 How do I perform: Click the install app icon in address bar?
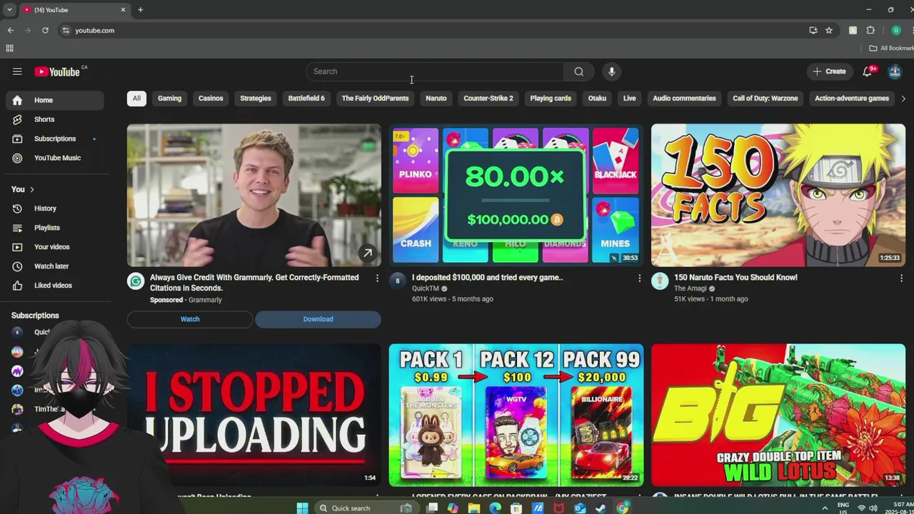coord(813,30)
